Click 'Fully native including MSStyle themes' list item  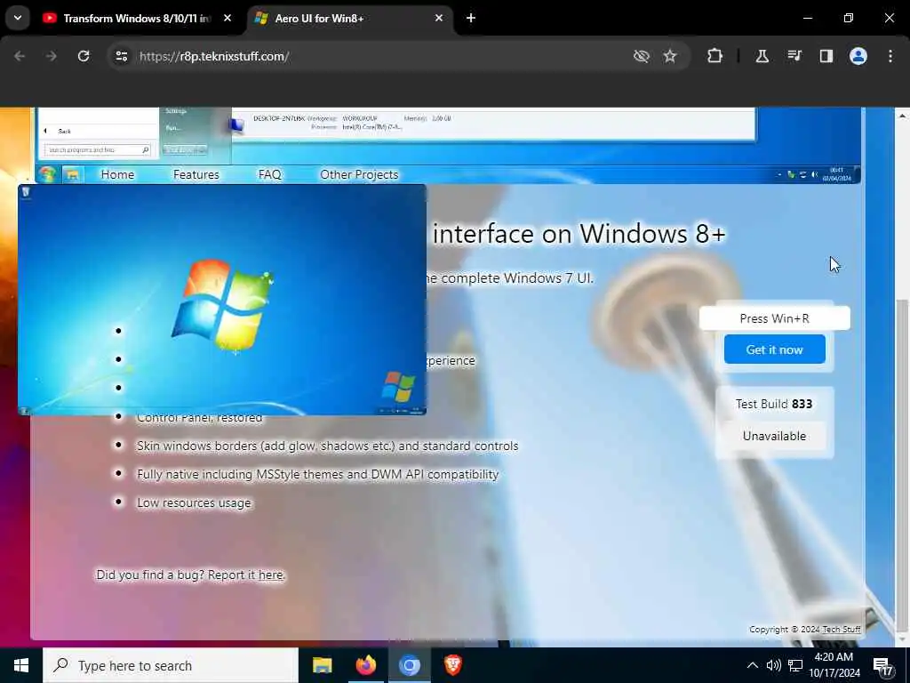pos(317,475)
